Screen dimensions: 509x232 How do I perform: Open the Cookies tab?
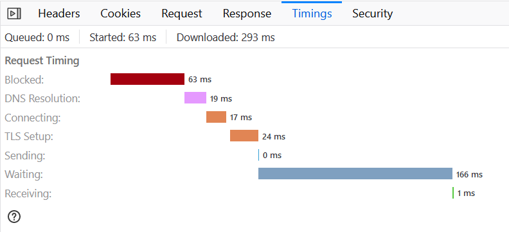[120, 13]
